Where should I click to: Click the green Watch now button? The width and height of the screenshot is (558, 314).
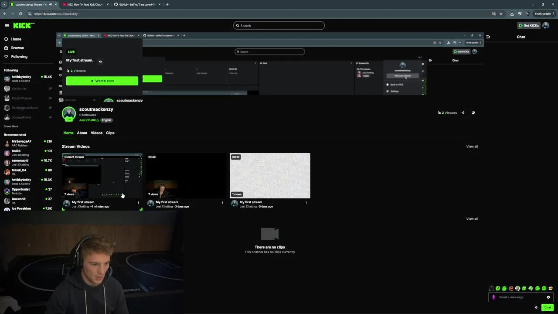[x=102, y=81]
